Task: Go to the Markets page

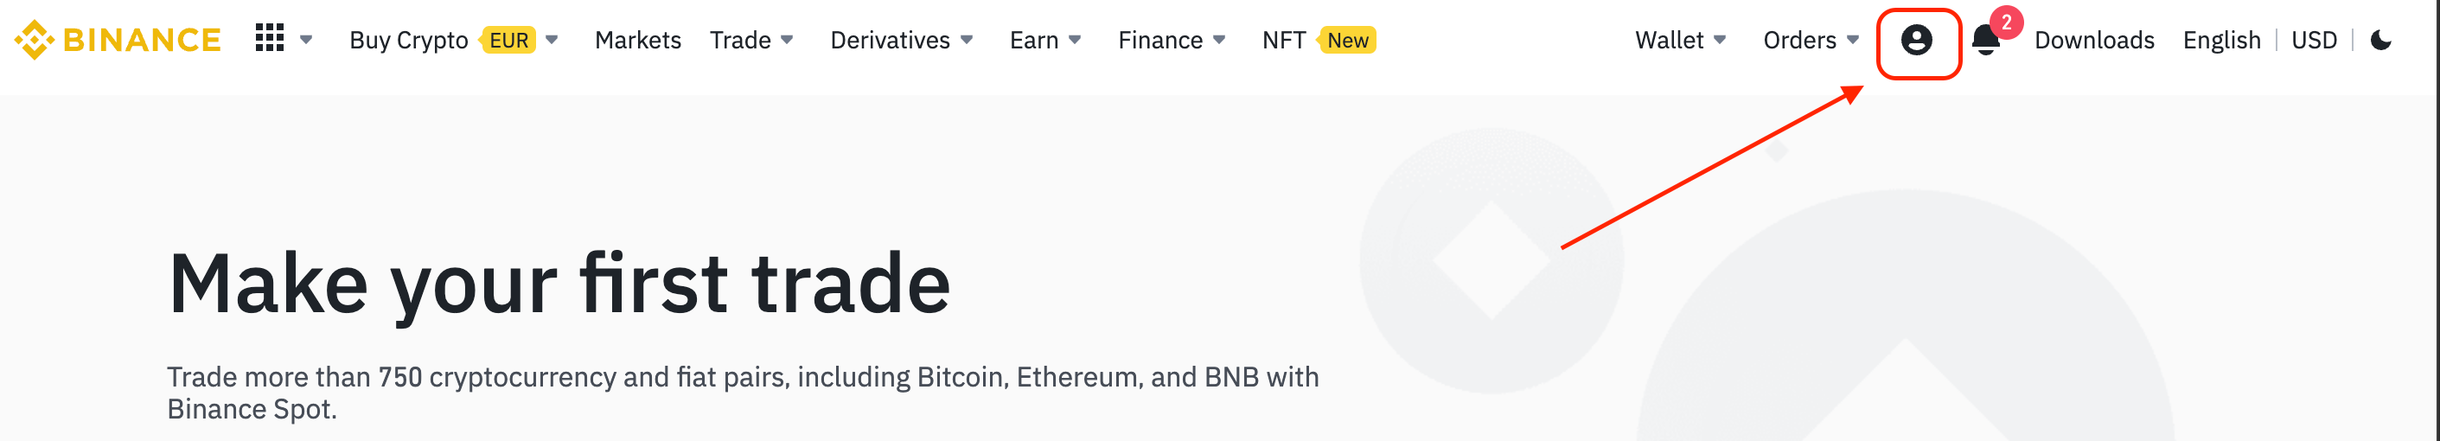Action: (637, 40)
